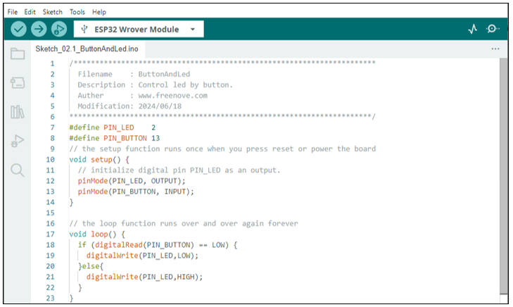The image size is (513, 307).
Task: Open the Help menu
Action: click(x=99, y=12)
